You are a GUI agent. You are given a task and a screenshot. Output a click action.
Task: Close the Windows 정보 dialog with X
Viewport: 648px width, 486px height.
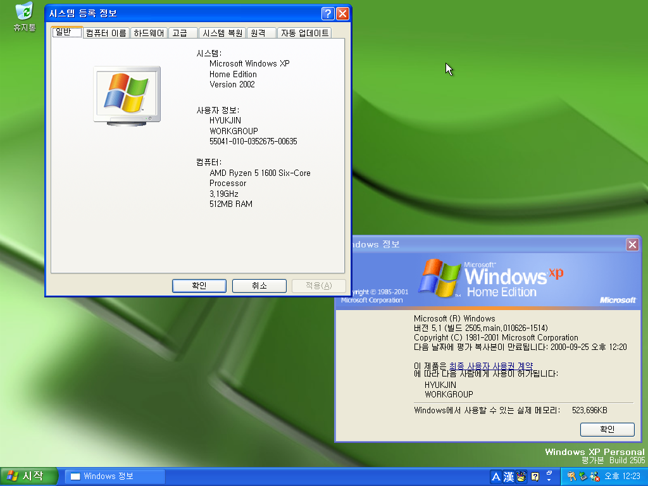pos(632,245)
